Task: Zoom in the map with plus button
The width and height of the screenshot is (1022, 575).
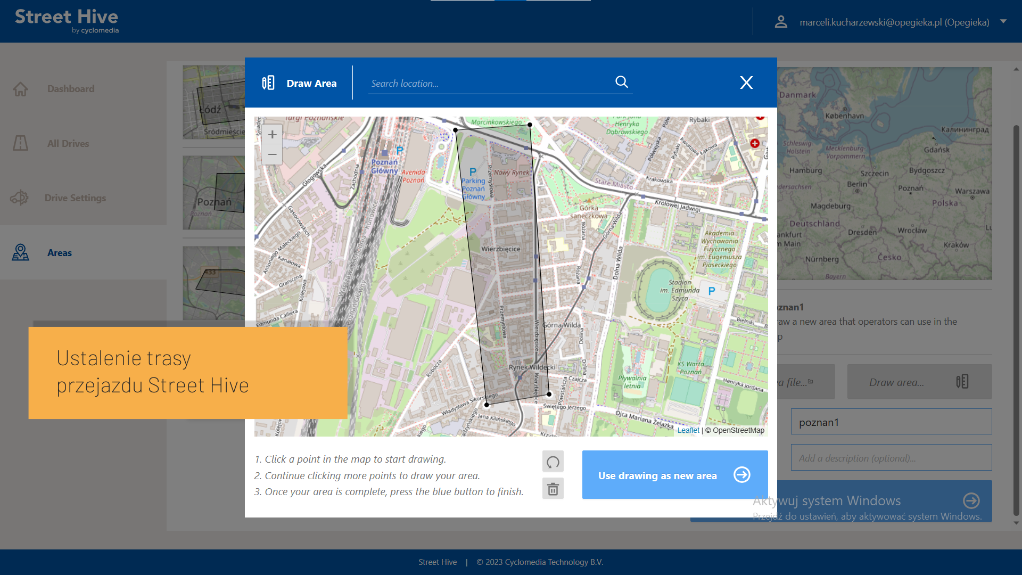Action: (272, 135)
